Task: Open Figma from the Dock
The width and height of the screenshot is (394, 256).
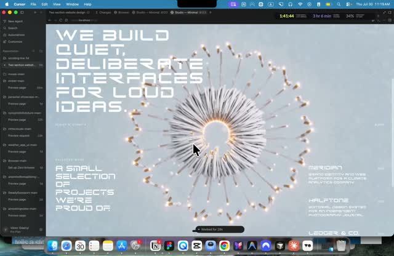Action: point(169,246)
